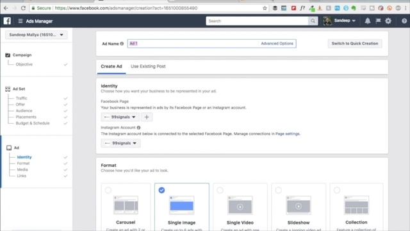Open the flag pages icon
The height and width of the screenshot is (231, 410).
pos(378,21)
